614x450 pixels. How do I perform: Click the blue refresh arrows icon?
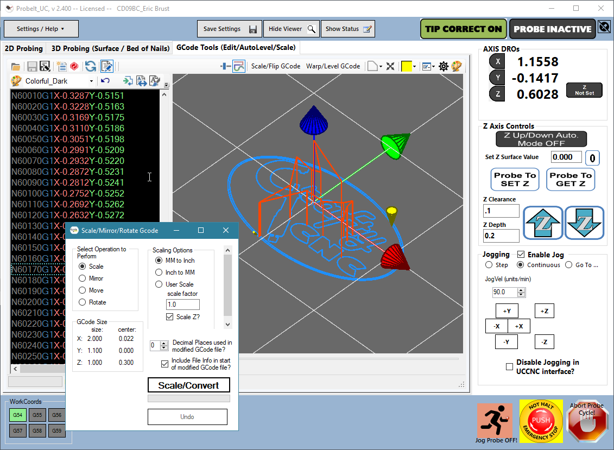pos(91,67)
